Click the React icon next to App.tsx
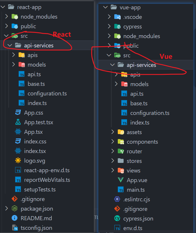Viewport: 196px width, 233px height. pyautogui.click(x=18, y=132)
